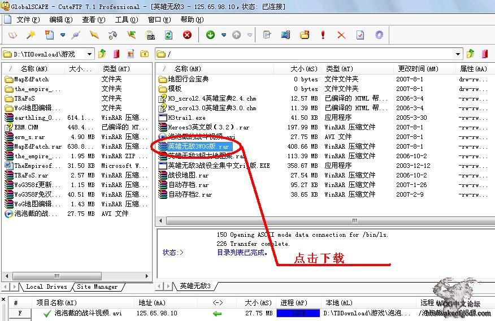The width and height of the screenshot is (495, 321).
Task: Open Global Settings gear icon
Action: pos(379,34)
